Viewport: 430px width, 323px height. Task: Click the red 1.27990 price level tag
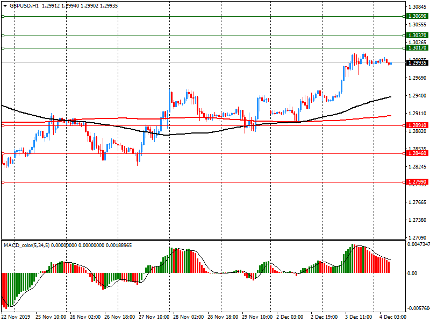418,182
